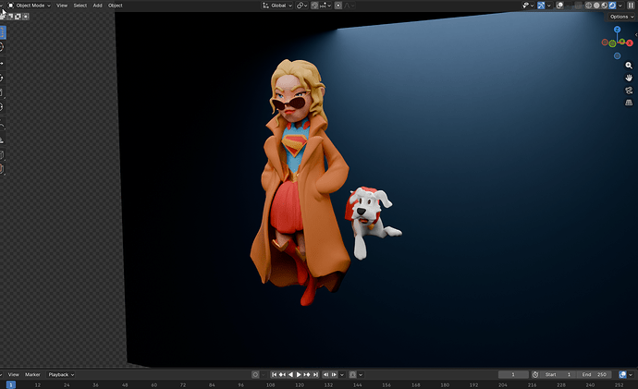Click the blue Z axis on the gizmo

click(618, 30)
